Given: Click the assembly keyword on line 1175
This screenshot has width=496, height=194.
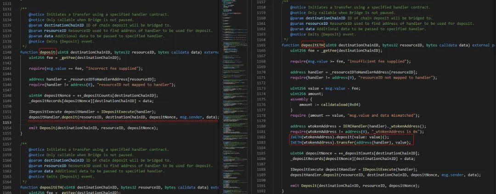Looking at the screenshot, I should 300,99.
